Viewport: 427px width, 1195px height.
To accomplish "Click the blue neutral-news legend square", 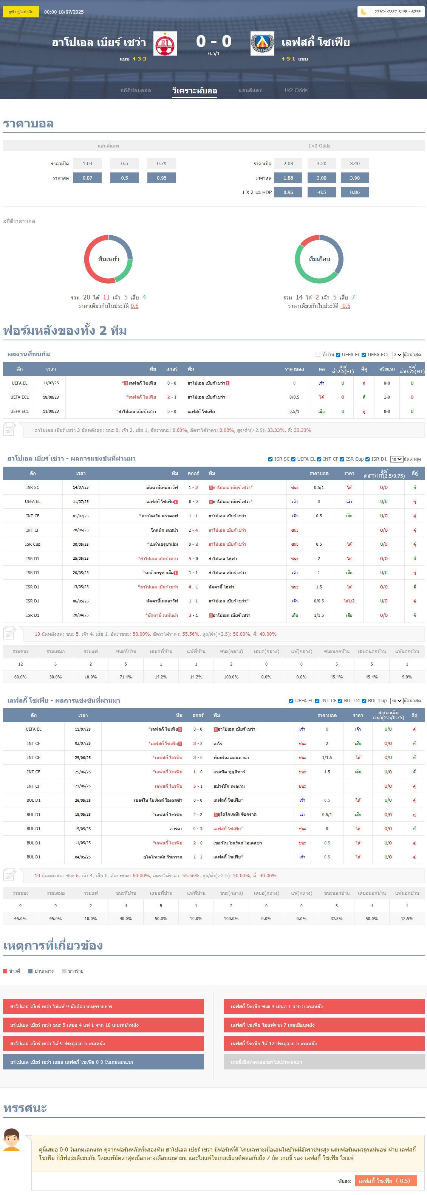I will click(x=30, y=971).
